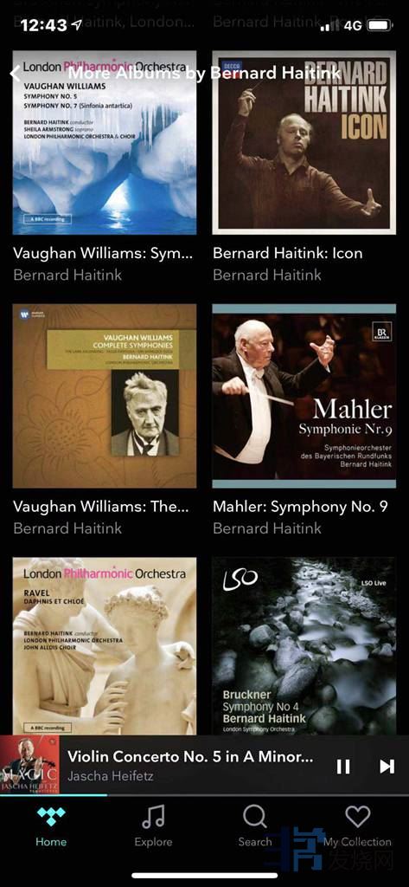409x887 pixels.
Task: Open My Collection heart icon
Action: tap(358, 817)
